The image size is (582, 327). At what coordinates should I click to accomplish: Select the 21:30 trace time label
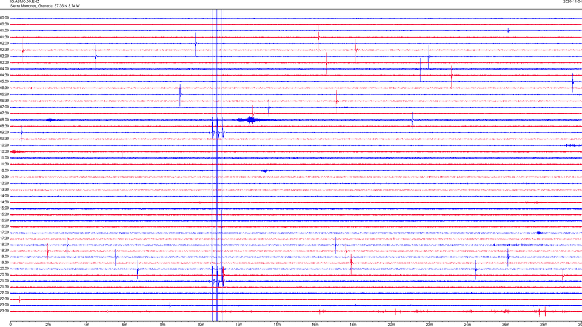(4, 287)
